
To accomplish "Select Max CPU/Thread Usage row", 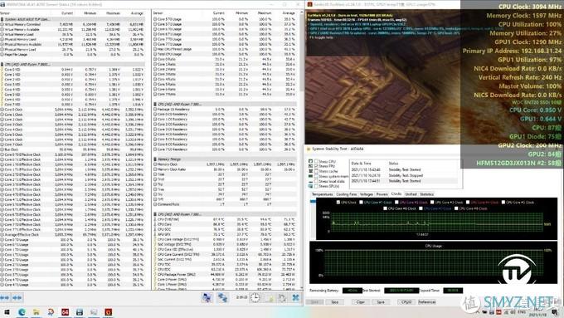I will 225,49.
